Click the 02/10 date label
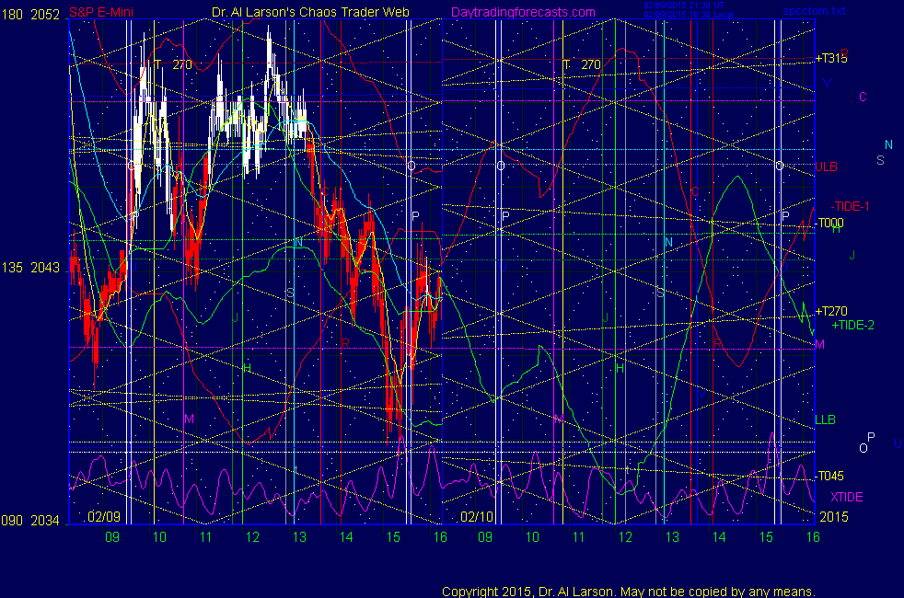 click(x=477, y=516)
